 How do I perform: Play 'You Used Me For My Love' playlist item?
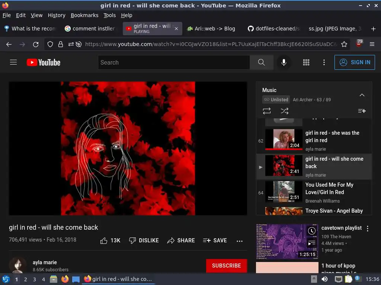coord(314,193)
